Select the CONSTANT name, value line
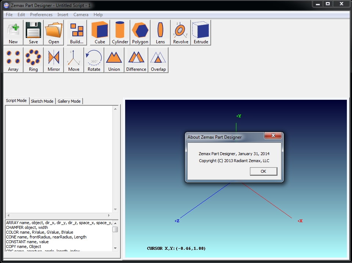 tap(27, 242)
